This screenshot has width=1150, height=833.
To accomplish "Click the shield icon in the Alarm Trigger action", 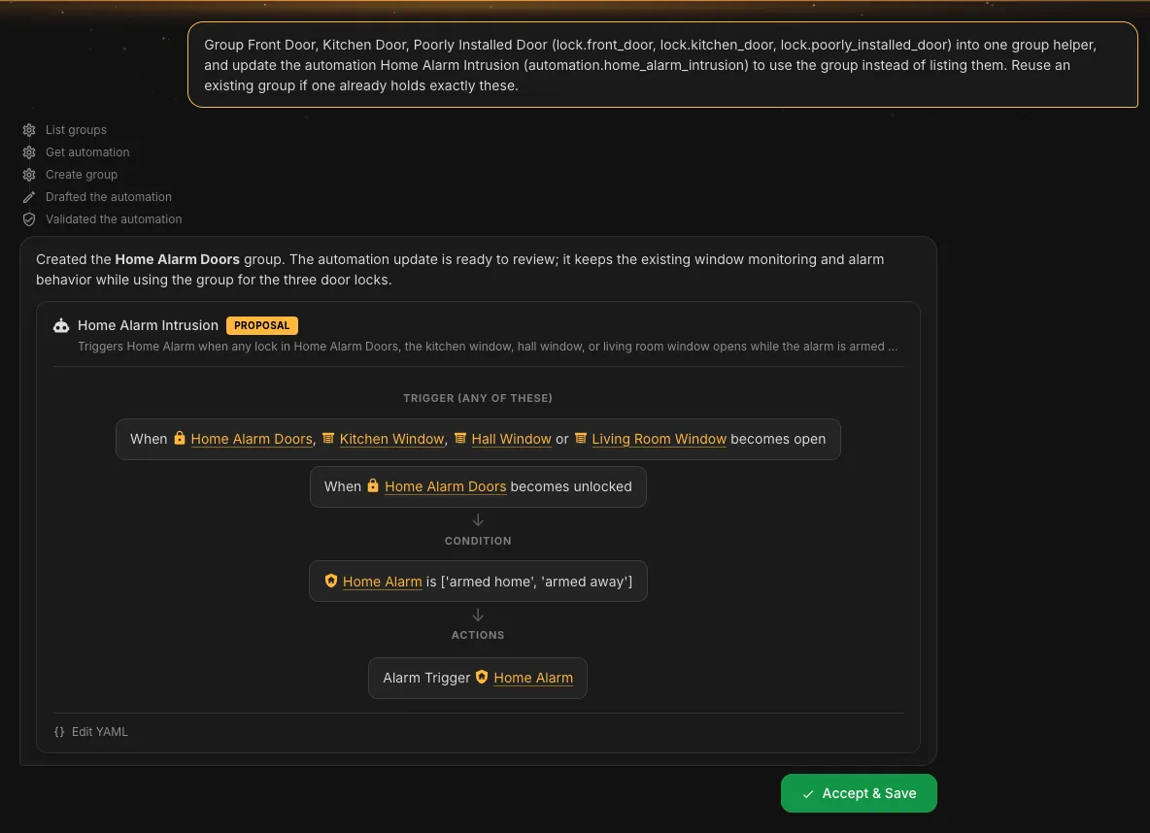I will [x=481, y=677].
